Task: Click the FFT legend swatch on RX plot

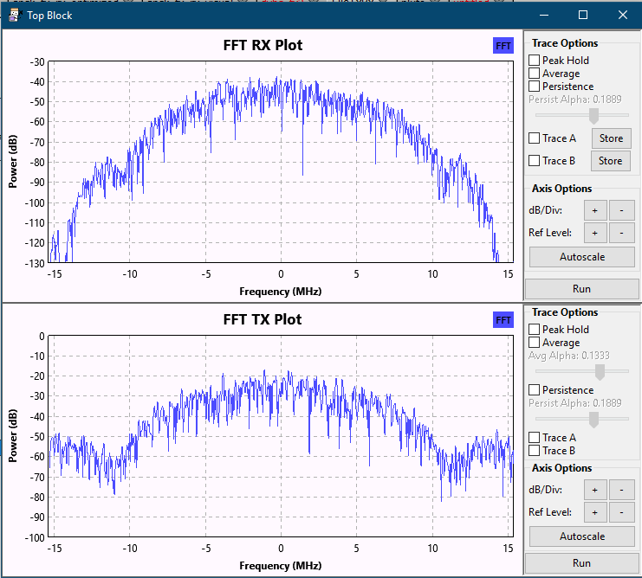Action: pos(503,46)
